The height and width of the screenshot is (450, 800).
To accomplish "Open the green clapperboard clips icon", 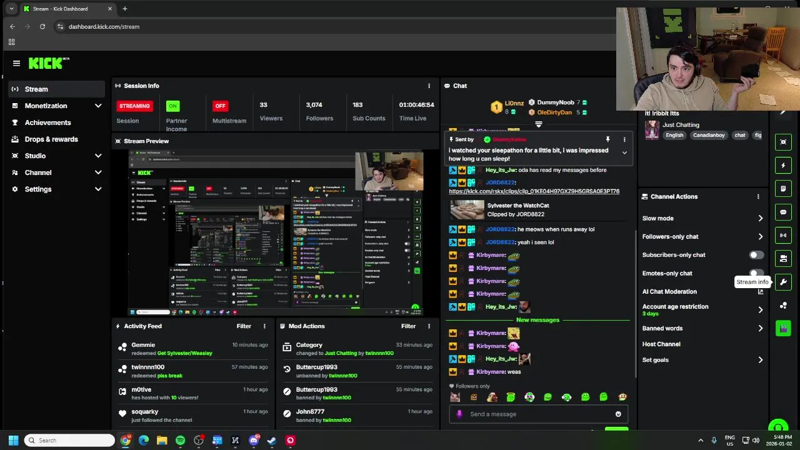I will 783,328.
